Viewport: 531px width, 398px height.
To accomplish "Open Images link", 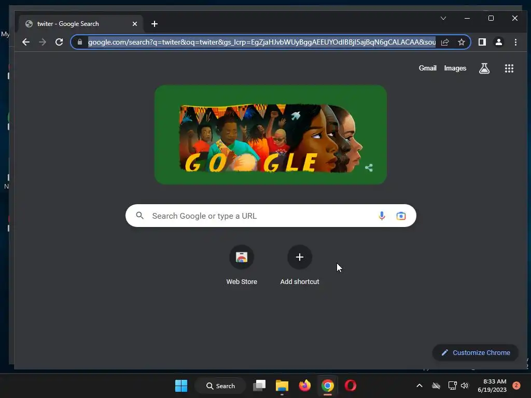I will click(455, 68).
